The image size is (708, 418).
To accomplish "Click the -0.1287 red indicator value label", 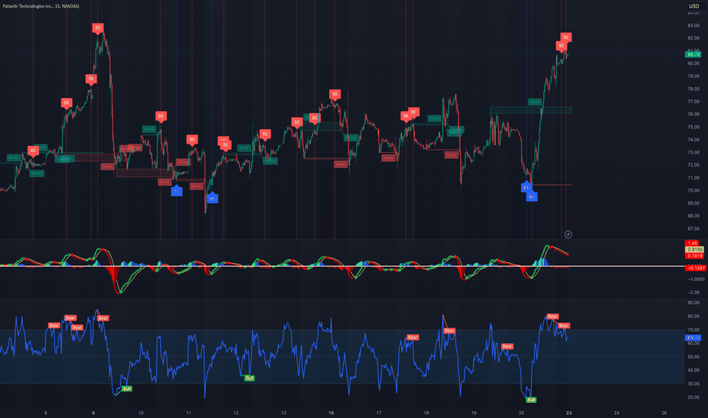I will (695, 268).
